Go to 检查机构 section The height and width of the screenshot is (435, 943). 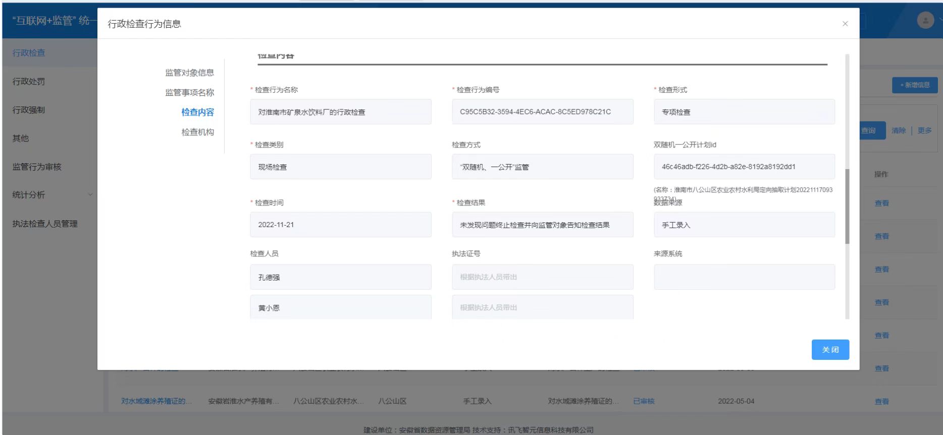pos(197,132)
